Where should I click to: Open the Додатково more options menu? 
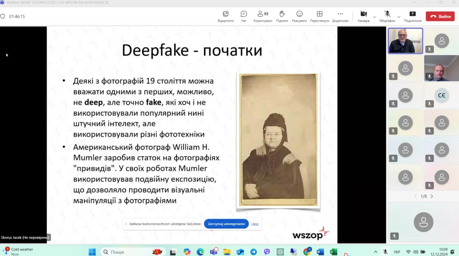tap(340, 16)
